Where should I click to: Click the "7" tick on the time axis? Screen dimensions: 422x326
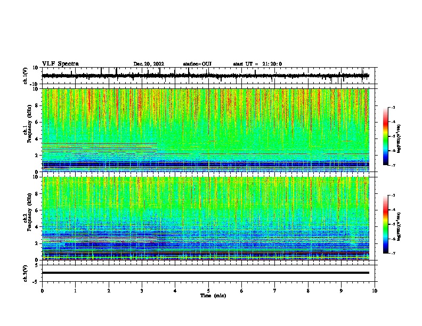pyautogui.click(x=275, y=291)
